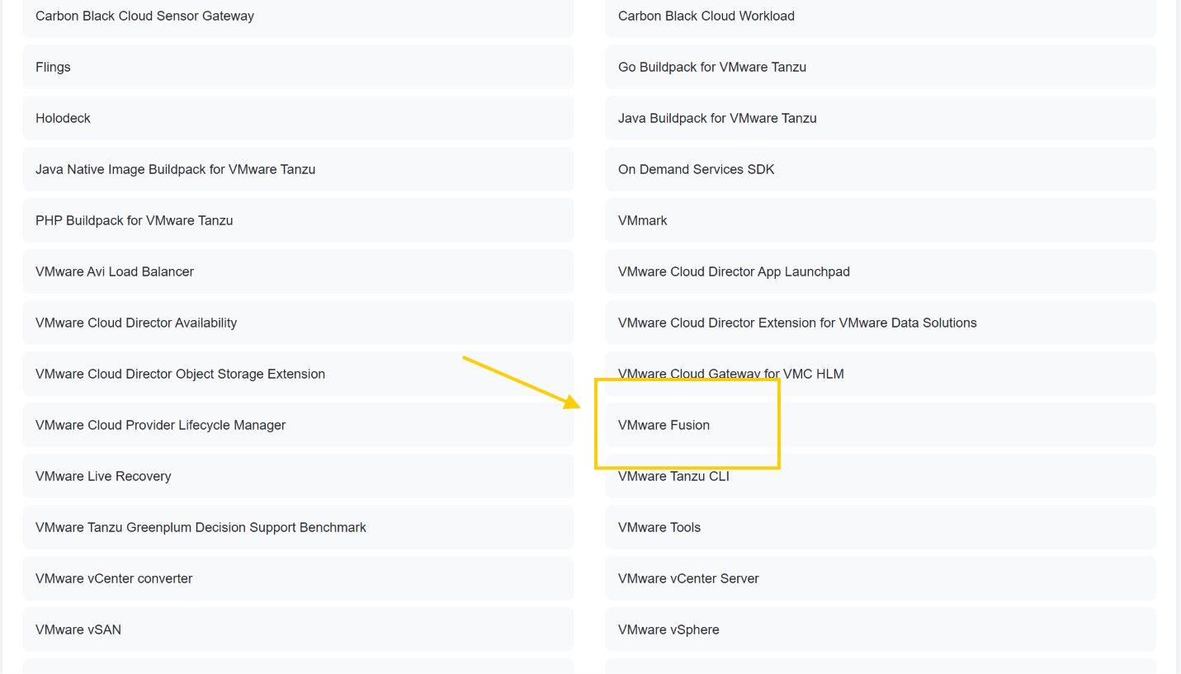Open Cloud Director Extension for VMware Data Solutions
The width and height of the screenshot is (1181, 674).
pos(881,323)
